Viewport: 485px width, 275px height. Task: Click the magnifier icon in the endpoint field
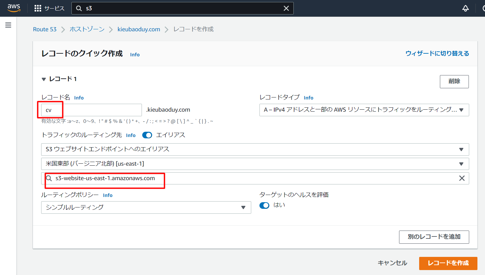(x=49, y=178)
